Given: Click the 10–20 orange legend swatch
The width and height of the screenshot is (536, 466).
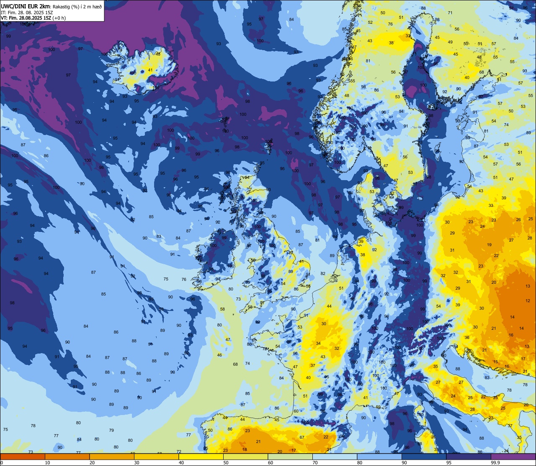Looking at the screenshot, I should click(67, 456).
